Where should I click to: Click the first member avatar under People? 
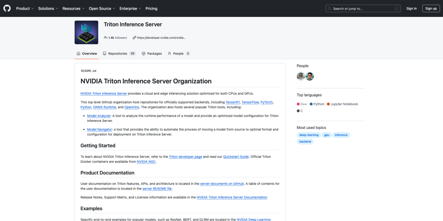(301, 76)
